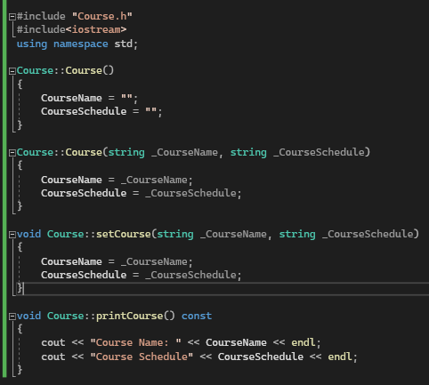Image resolution: width=429 pixels, height=385 pixels.
Task: Click endl on the Course Schedule output line
Action: click(x=340, y=357)
